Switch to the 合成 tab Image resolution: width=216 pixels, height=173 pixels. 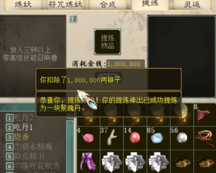click(108, 4)
